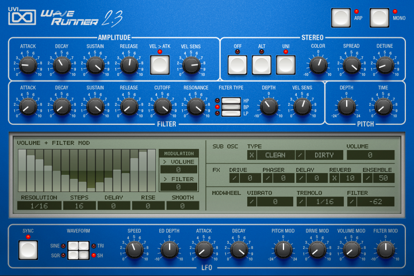
Task: Set stereo mode to ALT
Action: pos(261,65)
